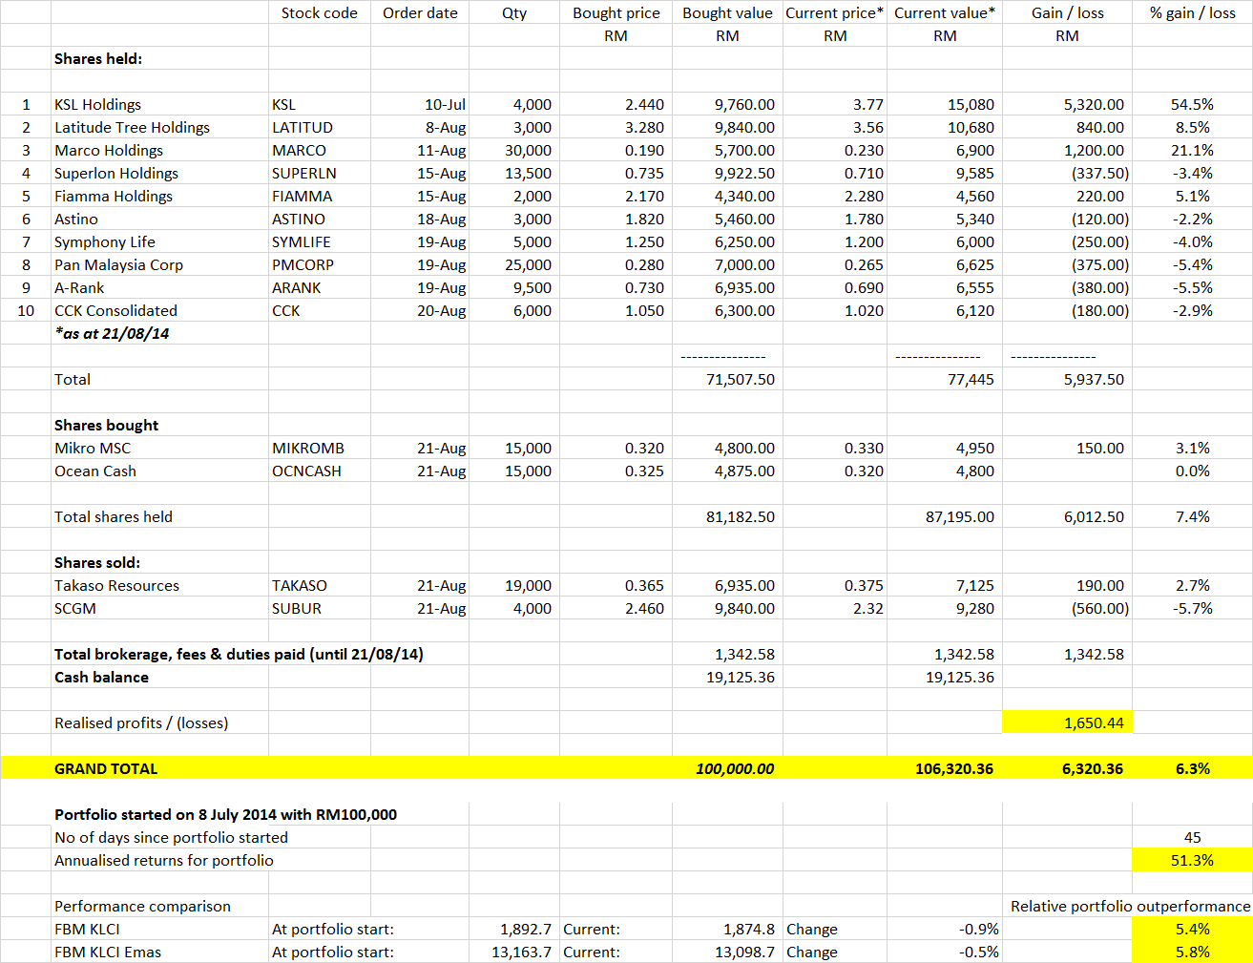Click the 'Total brokerage, fees & duties paid' cell

(239, 654)
